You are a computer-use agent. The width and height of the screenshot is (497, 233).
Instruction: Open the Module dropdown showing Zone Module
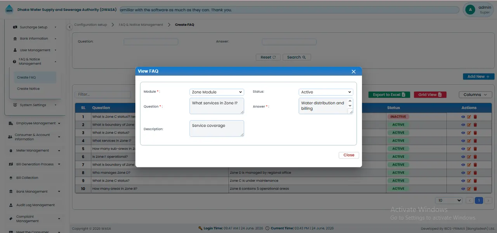[x=217, y=92]
